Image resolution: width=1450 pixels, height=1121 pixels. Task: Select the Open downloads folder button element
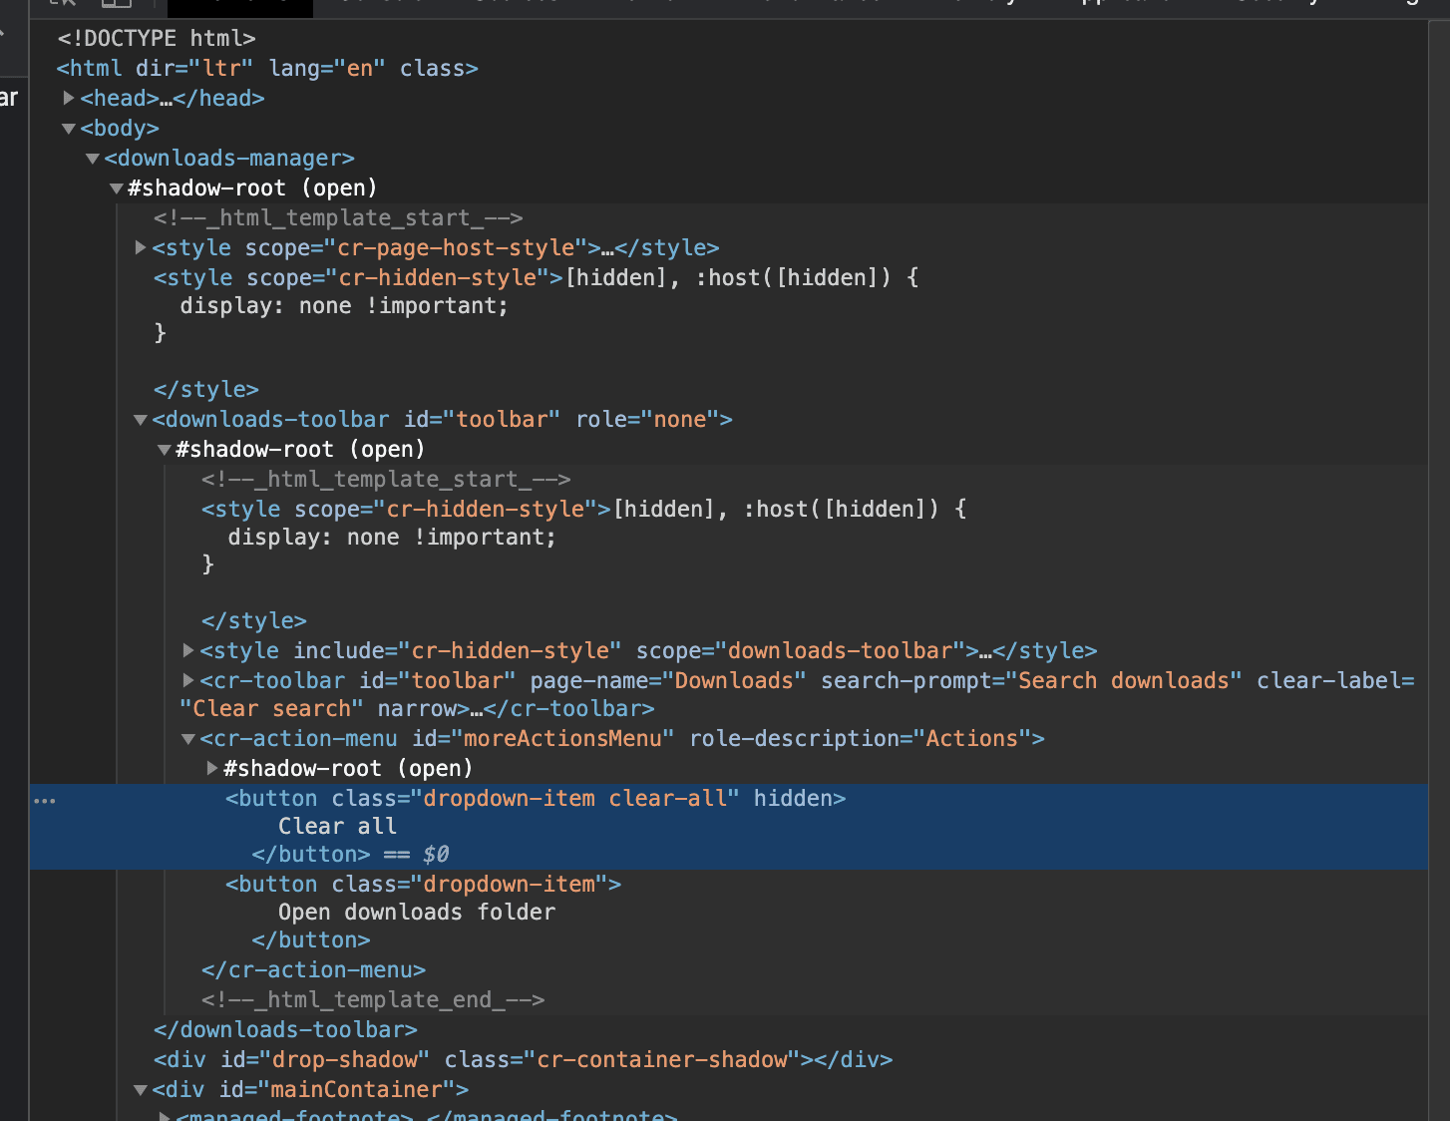419,884
